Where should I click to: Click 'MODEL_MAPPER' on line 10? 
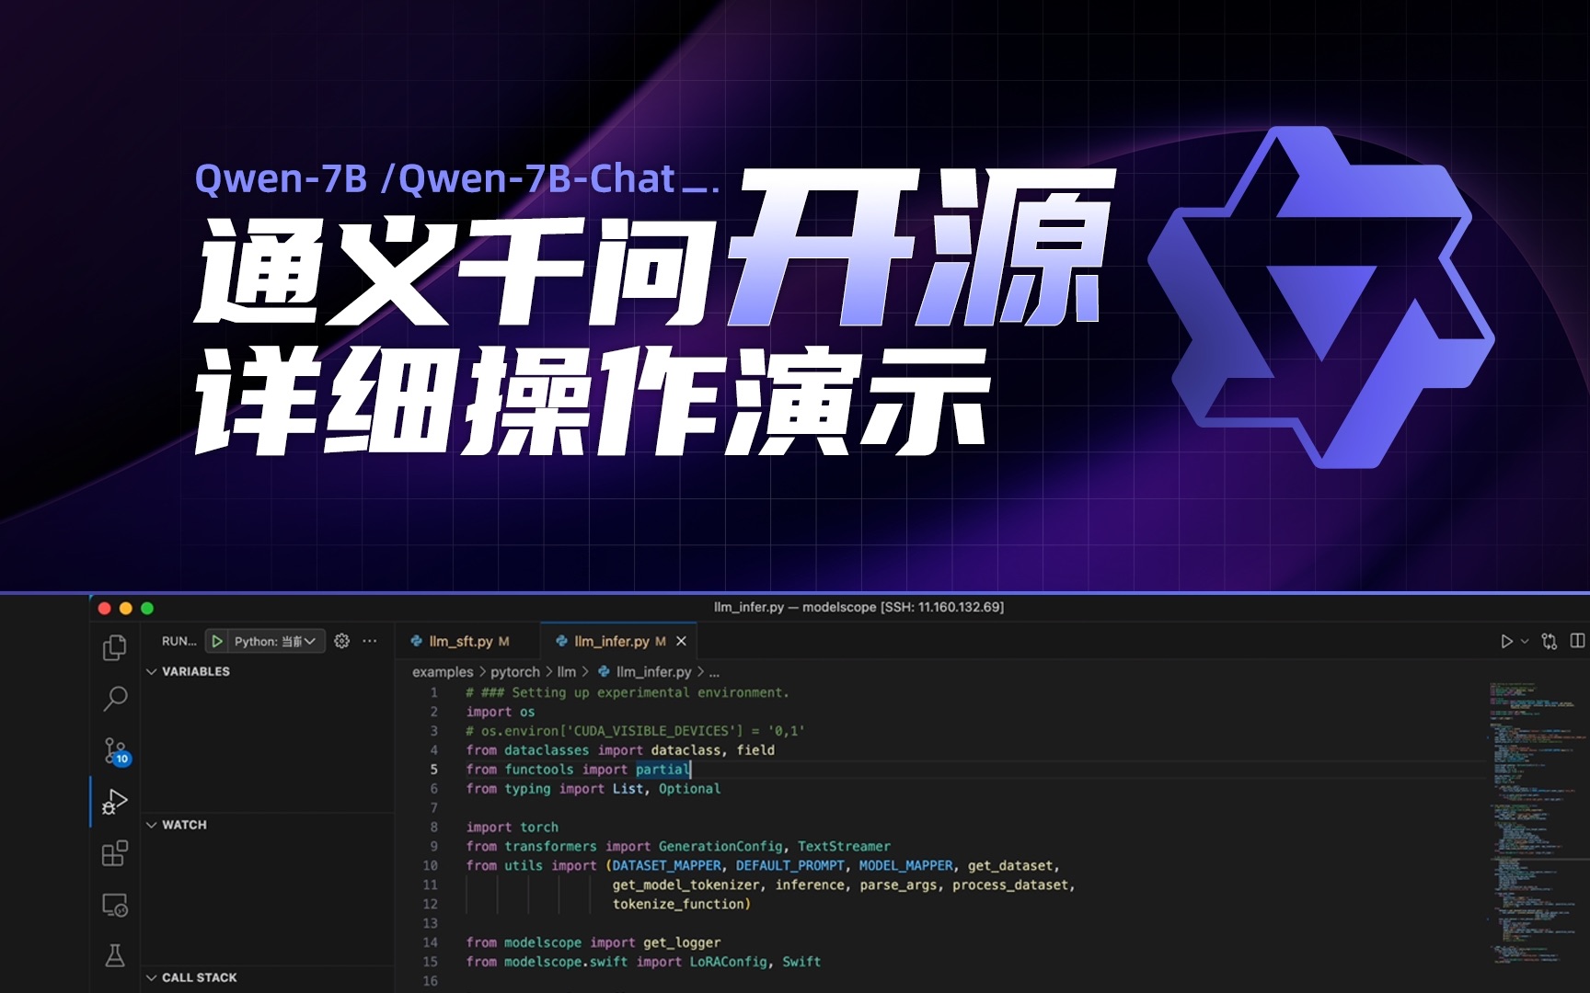click(x=906, y=865)
